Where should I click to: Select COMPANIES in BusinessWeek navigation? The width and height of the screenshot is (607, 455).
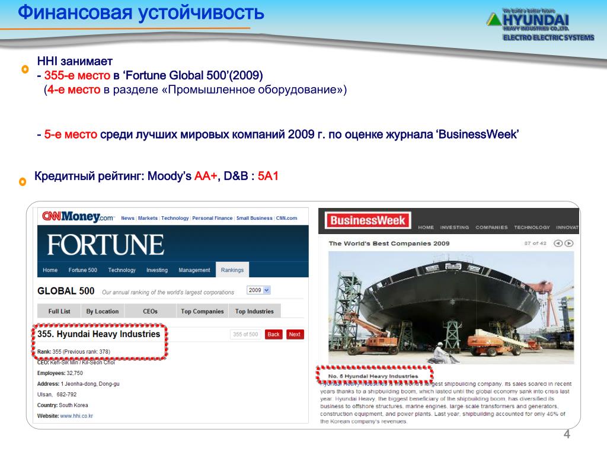point(491,227)
